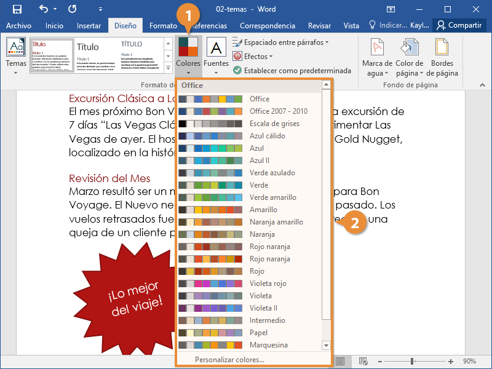
Task: Open the Color de página menu
Action: [410, 57]
